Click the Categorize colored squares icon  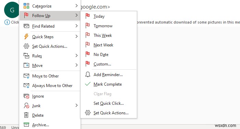[26, 6]
